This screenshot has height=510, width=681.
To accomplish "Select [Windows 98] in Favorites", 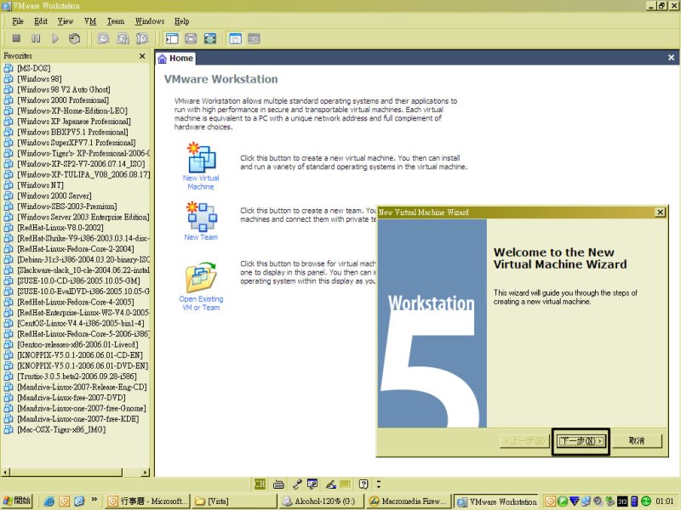I will coord(39,78).
